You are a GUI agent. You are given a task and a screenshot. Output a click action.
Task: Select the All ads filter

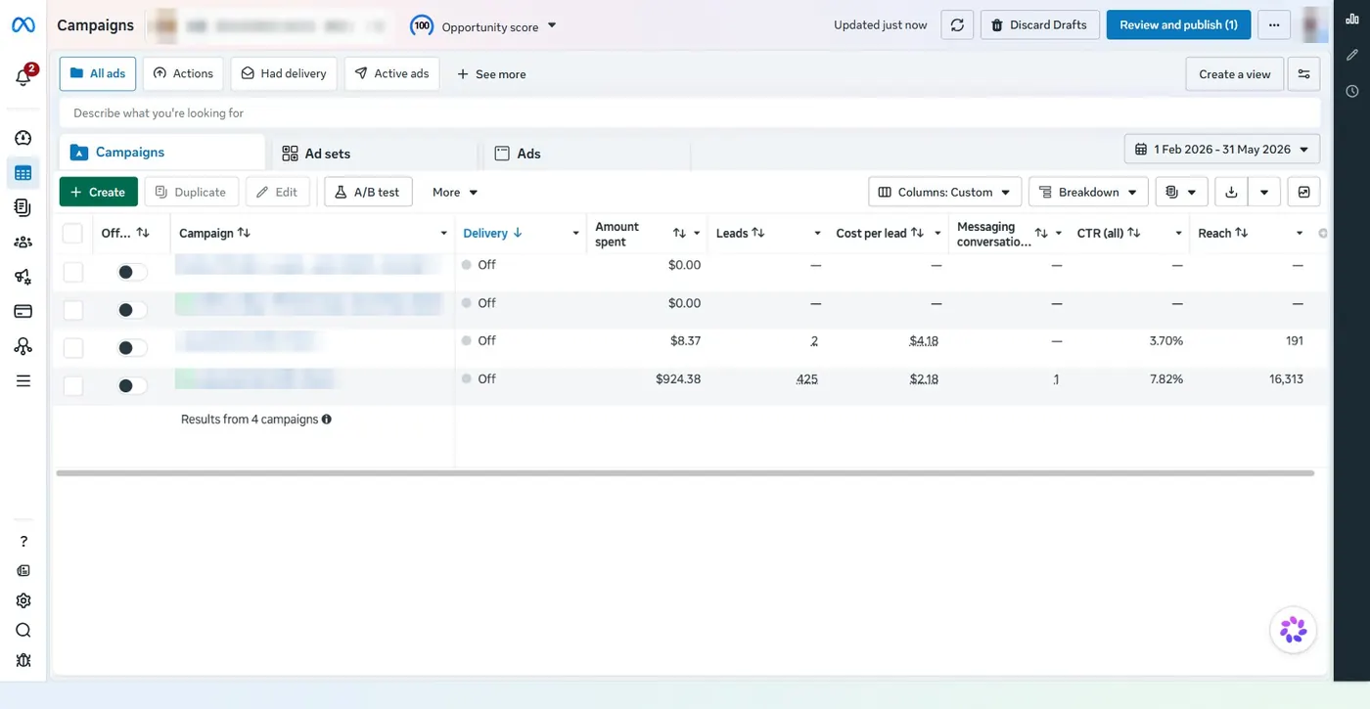98,73
